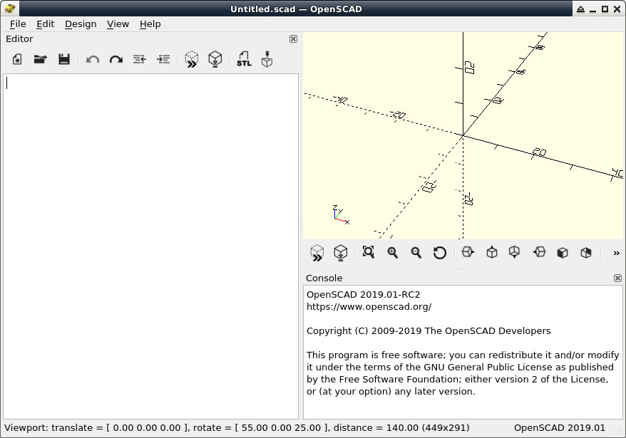Click the New file icon in editor toolbar
The height and width of the screenshot is (438, 626).
point(17,59)
